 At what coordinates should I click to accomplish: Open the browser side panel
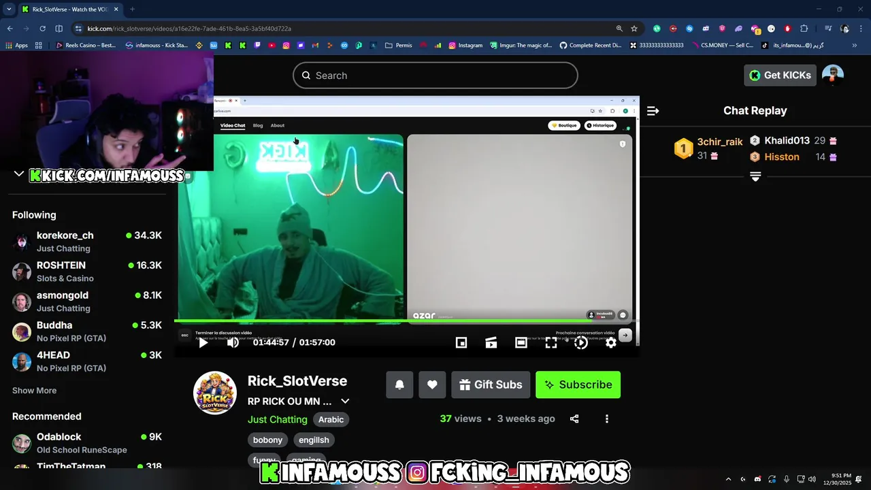click(x=59, y=29)
